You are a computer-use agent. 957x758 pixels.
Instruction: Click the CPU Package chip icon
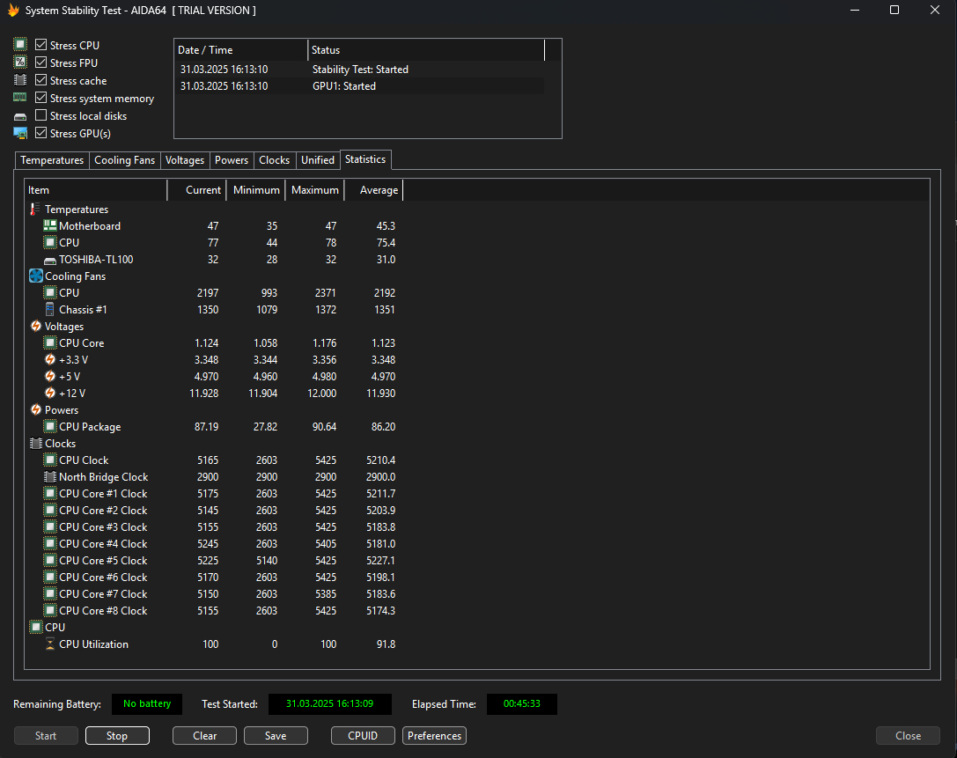coord(50,427)
